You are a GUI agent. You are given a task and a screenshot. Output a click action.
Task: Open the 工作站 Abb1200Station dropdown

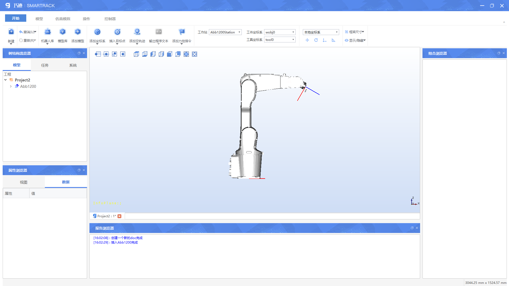pos(225,32)
